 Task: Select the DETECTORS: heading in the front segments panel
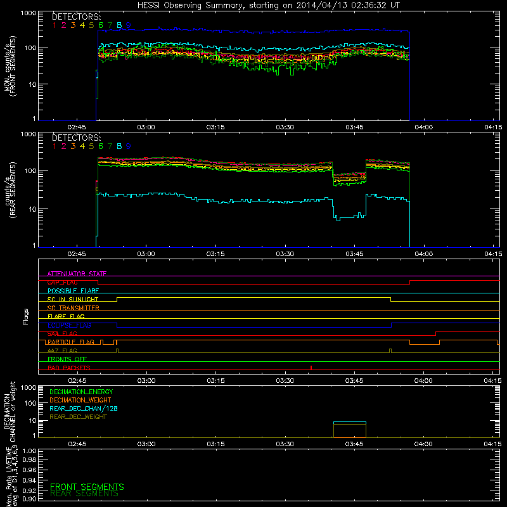[x=76, y=16]
